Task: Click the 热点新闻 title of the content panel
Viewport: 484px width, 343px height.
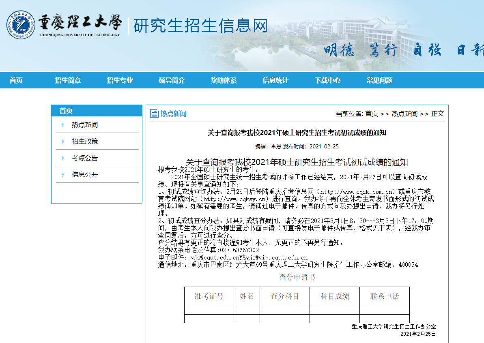Action: (173, 114)
